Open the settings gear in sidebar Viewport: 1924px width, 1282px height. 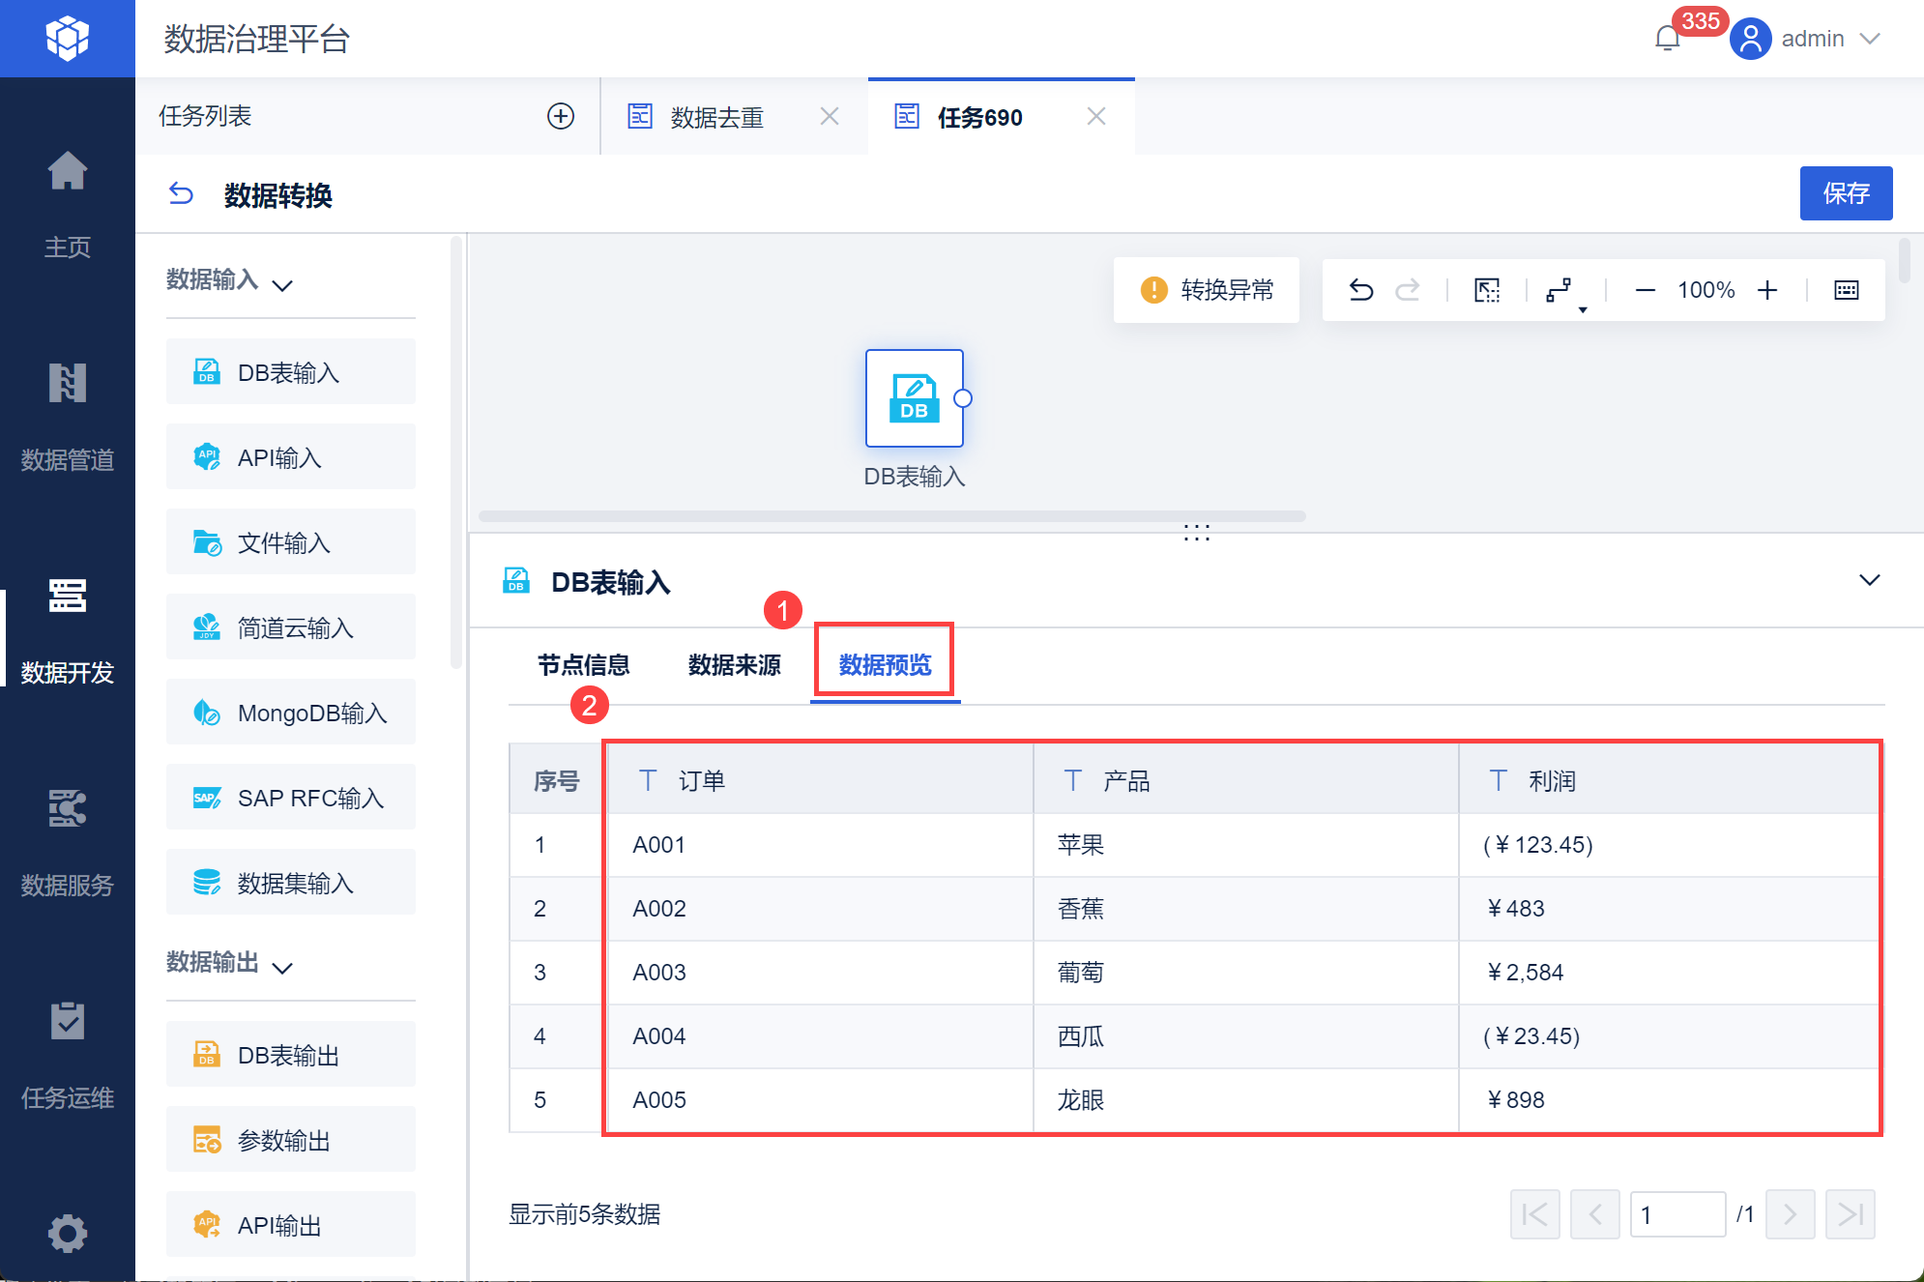point(68,1233)
